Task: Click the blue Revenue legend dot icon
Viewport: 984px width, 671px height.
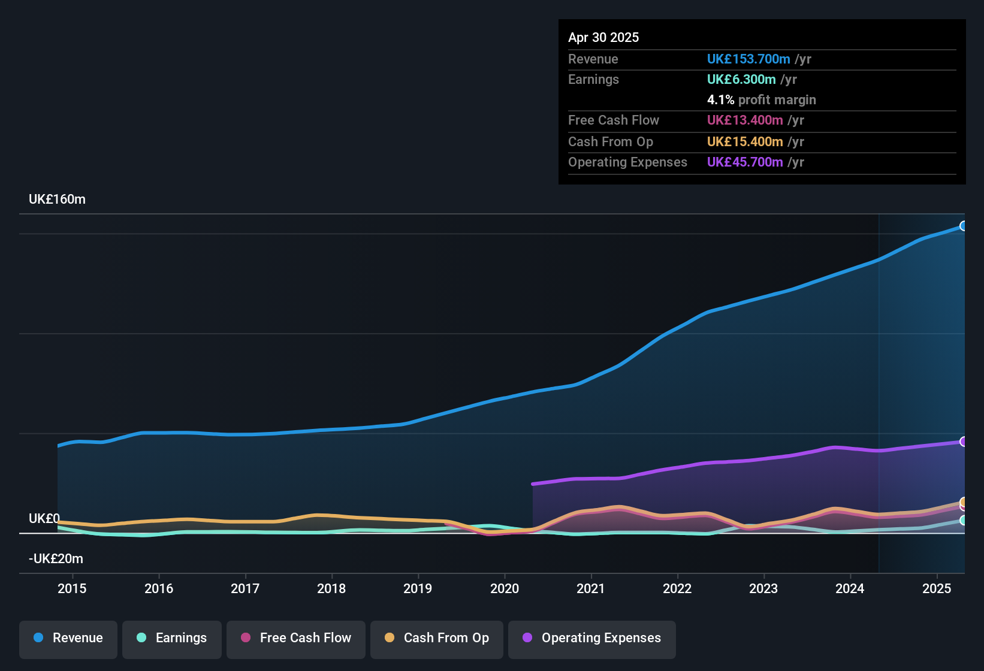Action: (38, 638)
